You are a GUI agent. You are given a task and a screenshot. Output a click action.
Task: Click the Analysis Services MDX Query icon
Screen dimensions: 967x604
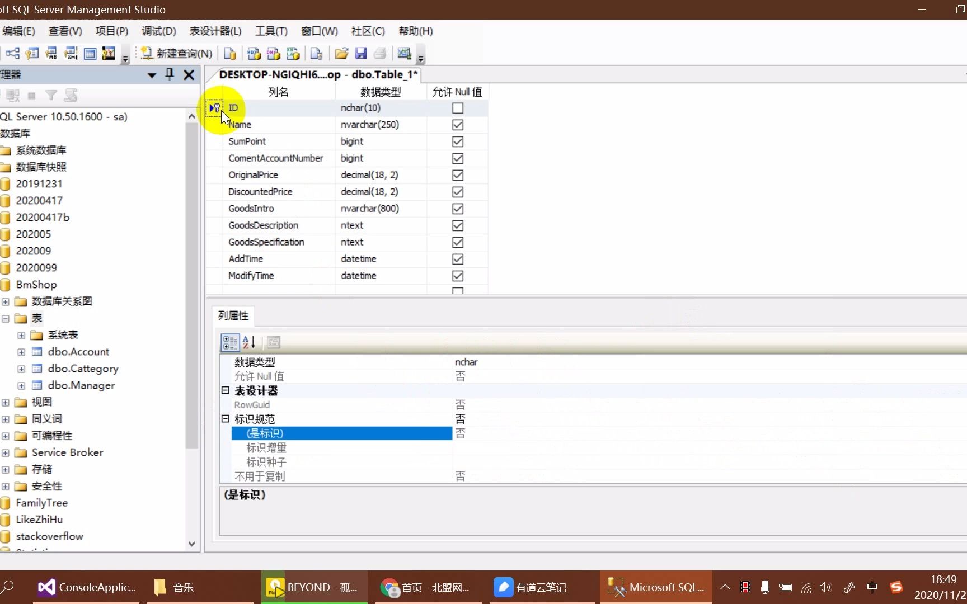[x=254, y=53]
